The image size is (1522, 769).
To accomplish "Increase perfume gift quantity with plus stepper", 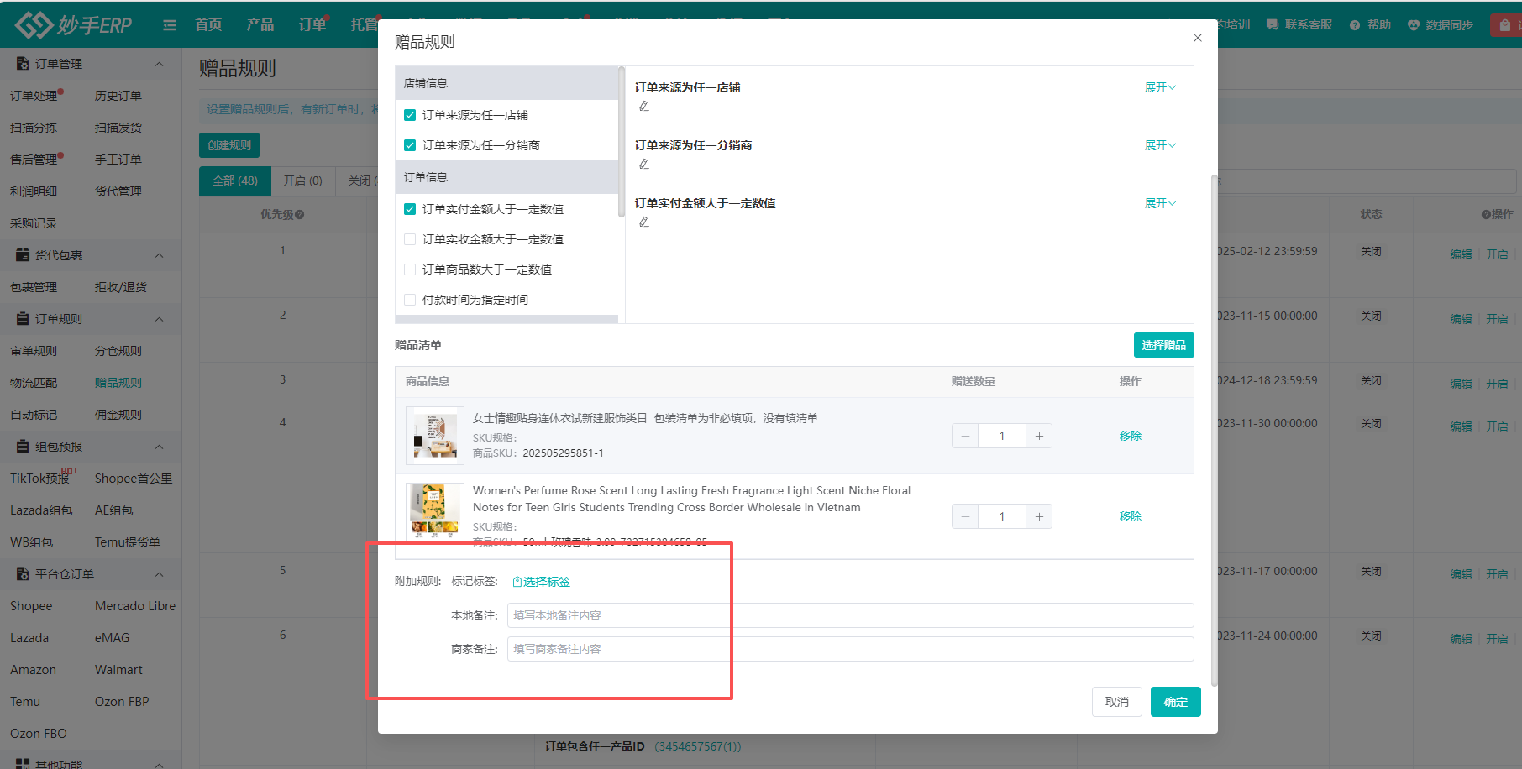I will click(x=1039, y=515).
